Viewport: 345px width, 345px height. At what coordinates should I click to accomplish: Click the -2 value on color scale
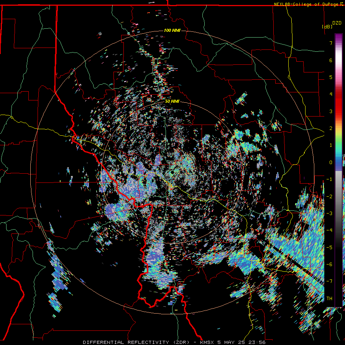point(329,197)
